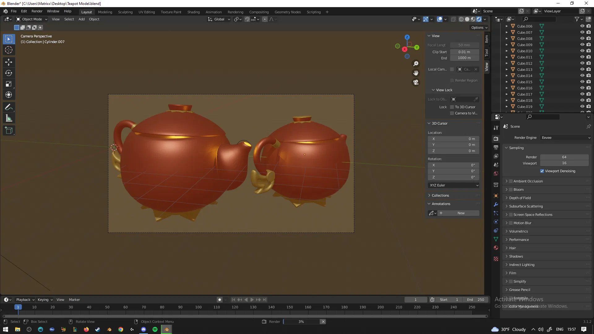Screen dimensions: 594x334
Task: Open the XYZ Euler rotation mode dropdown
Action: coord(453,185)
